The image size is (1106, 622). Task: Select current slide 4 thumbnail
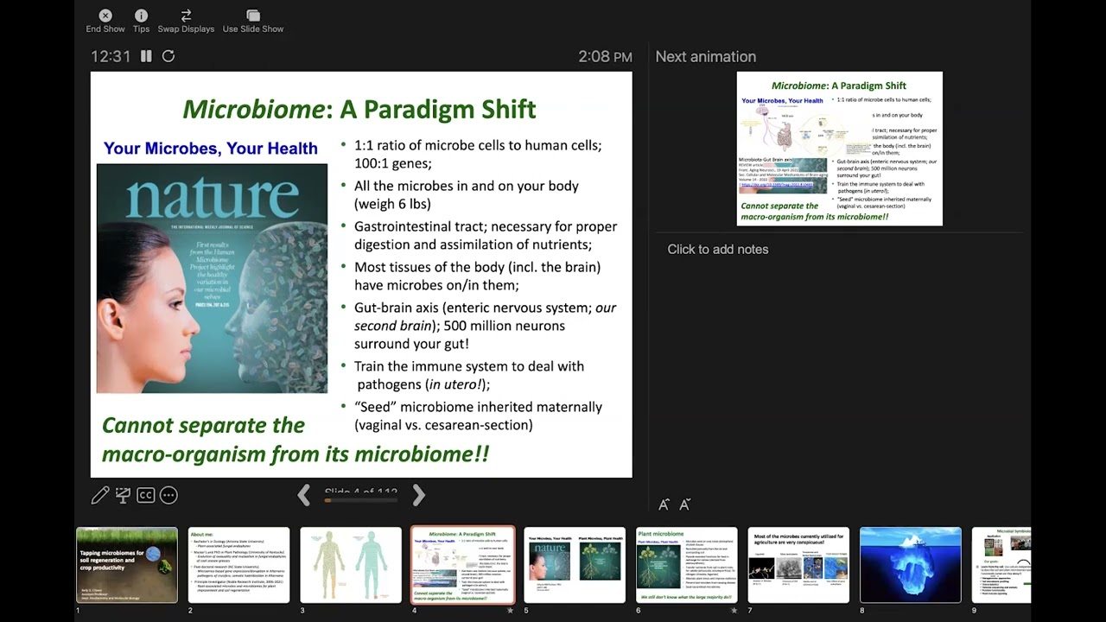tap(463, 565)
